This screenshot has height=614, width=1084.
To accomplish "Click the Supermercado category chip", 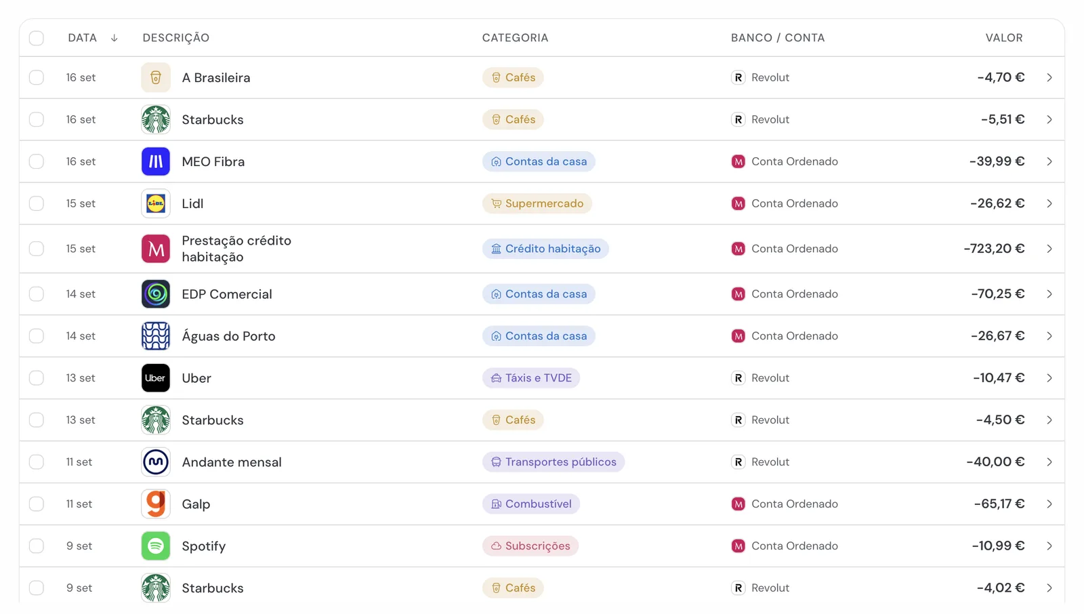I will tap(537, 203).
